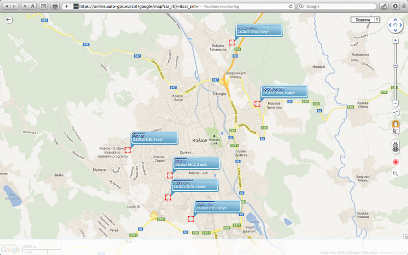This screenshot has width=408, height=255.
Task: Click the red vehicle marker near Sídlisko Košického vládneho programu
Action: [127, 150]
